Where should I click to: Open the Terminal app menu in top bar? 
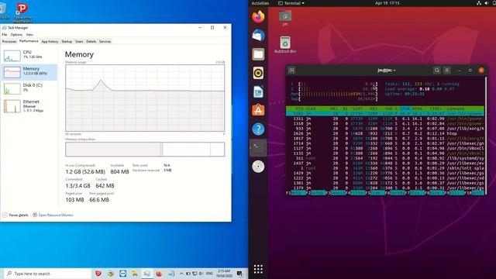[x=291, y=3]
